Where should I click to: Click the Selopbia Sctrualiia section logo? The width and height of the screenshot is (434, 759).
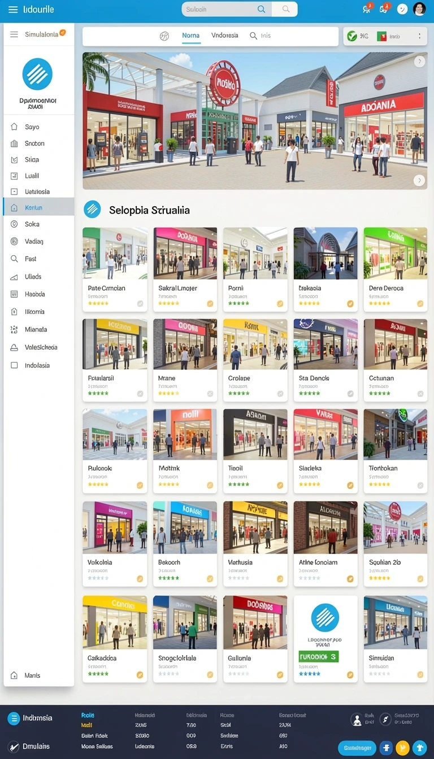tap(92, 210)
